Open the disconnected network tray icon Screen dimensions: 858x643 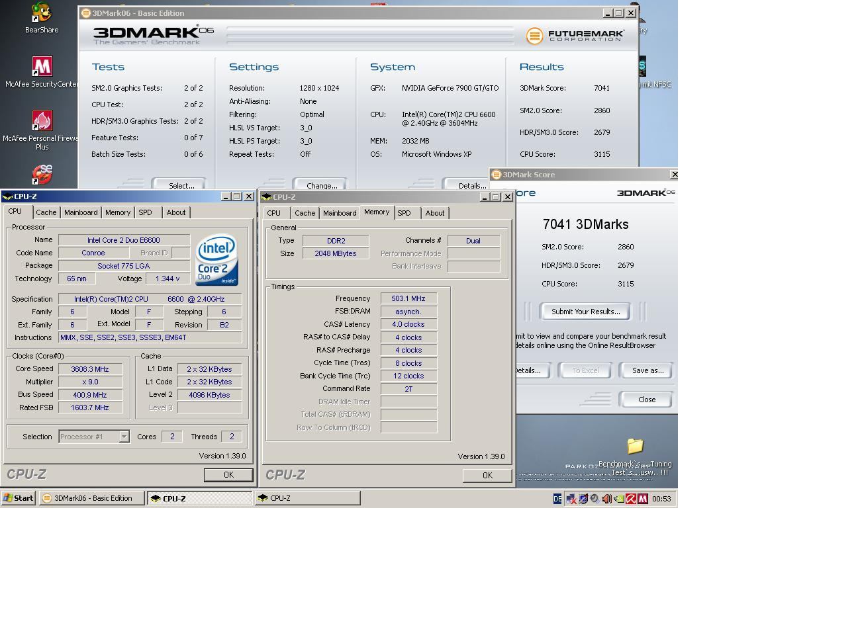pyautogui.click(x=571, y=499)
